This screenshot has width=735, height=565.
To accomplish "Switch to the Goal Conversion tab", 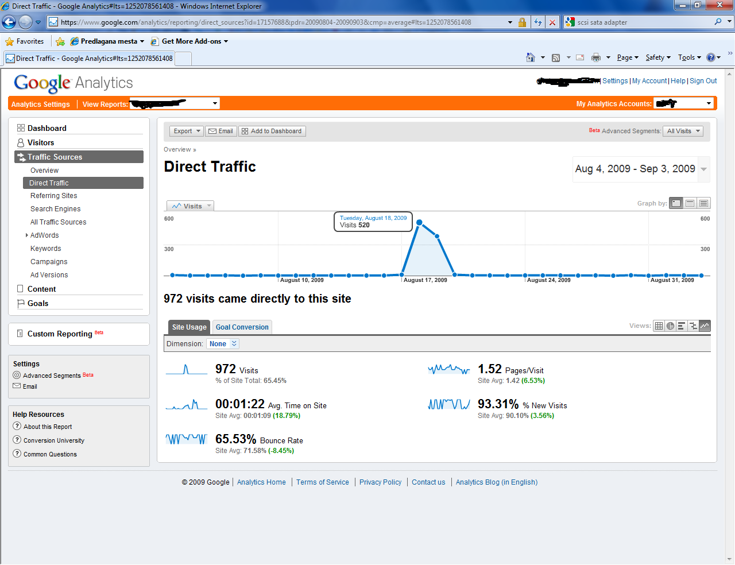I will click(x=242, y=327).
